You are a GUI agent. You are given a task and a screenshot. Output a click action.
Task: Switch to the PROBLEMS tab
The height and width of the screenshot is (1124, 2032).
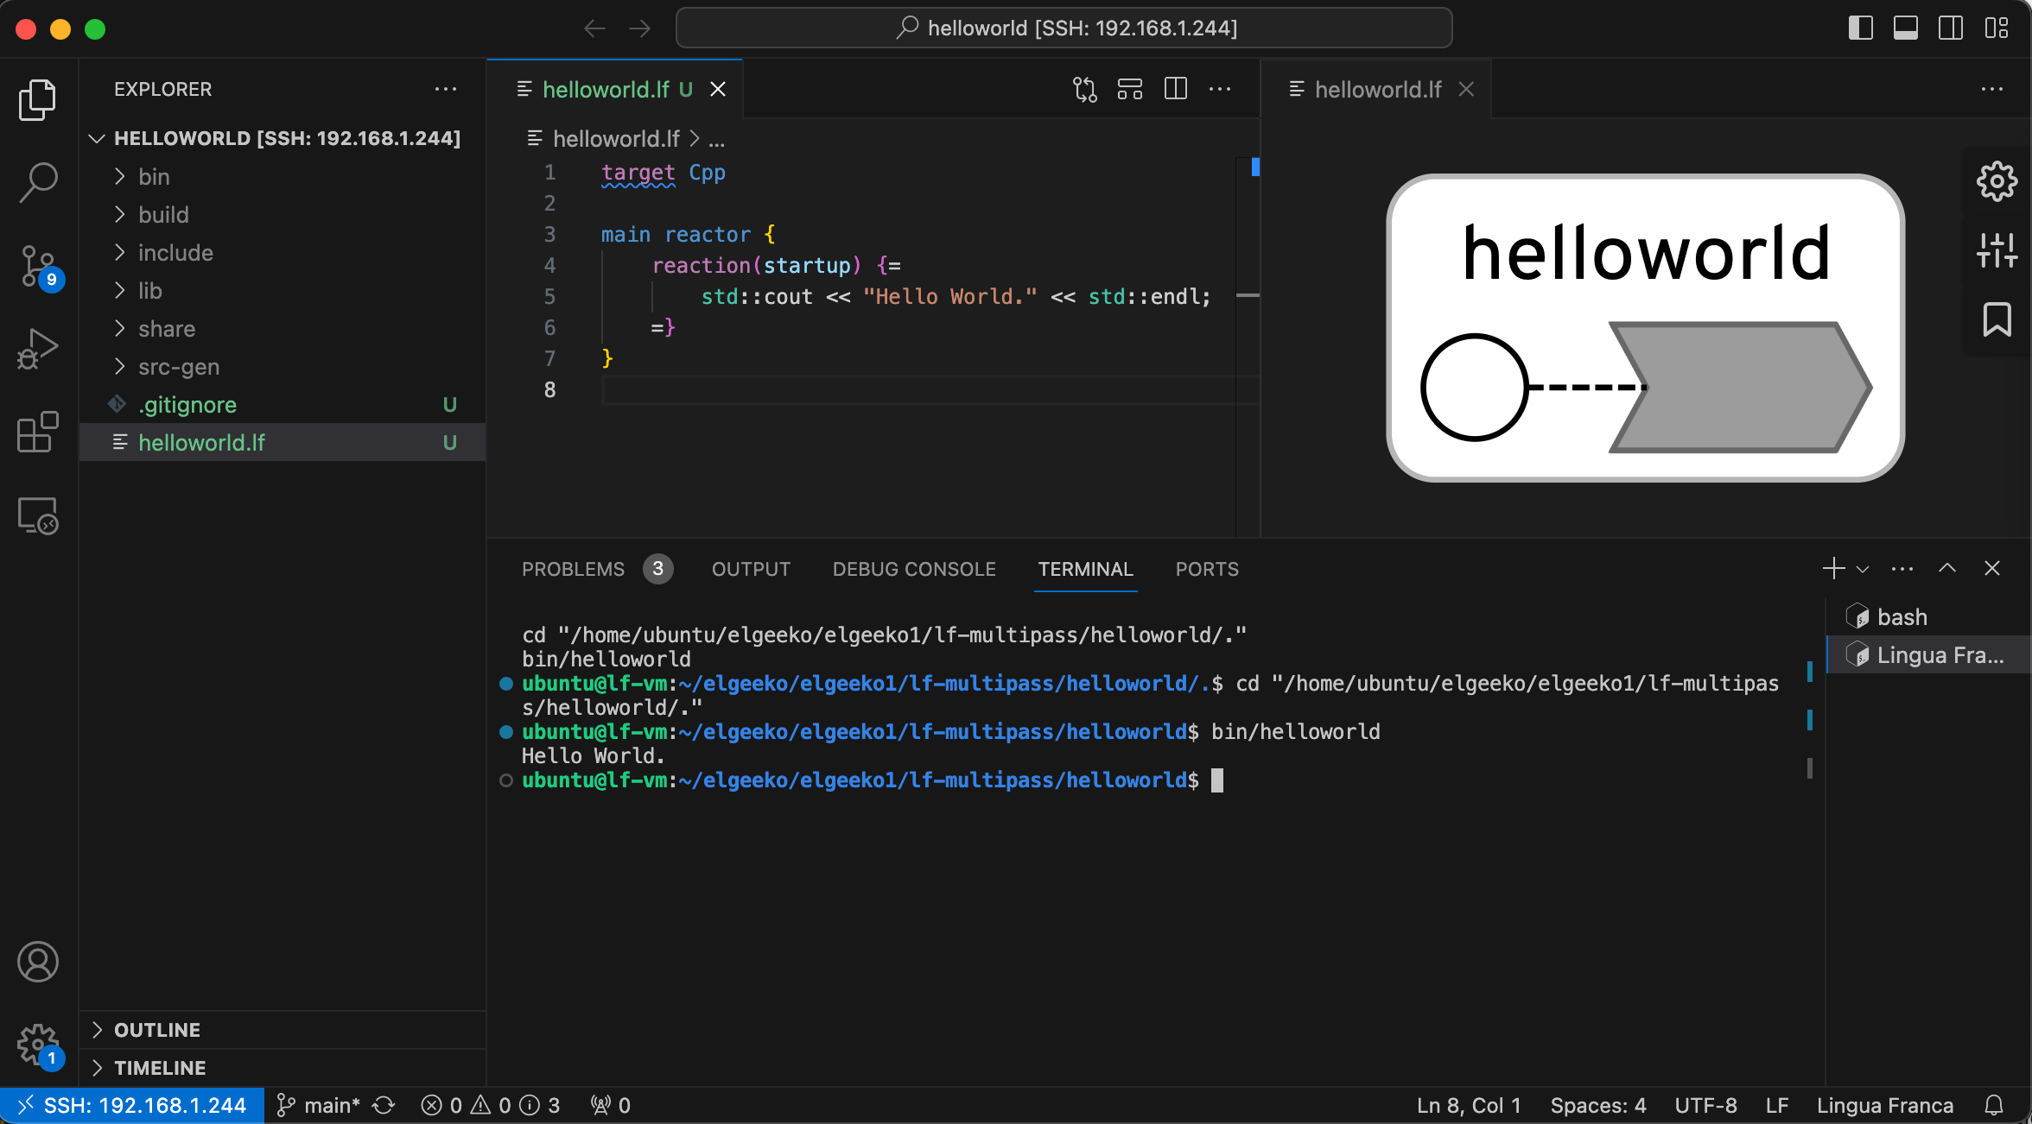573,569
